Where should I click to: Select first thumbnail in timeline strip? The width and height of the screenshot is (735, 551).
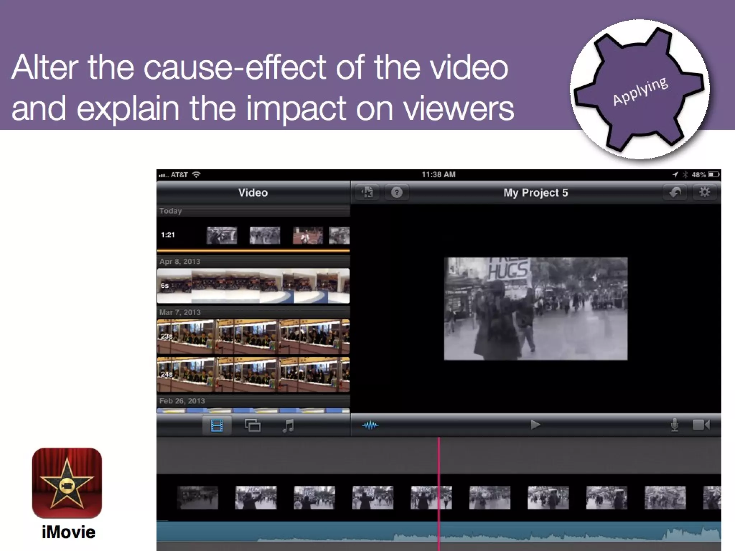pyautogui.click(x=197, y=498)
